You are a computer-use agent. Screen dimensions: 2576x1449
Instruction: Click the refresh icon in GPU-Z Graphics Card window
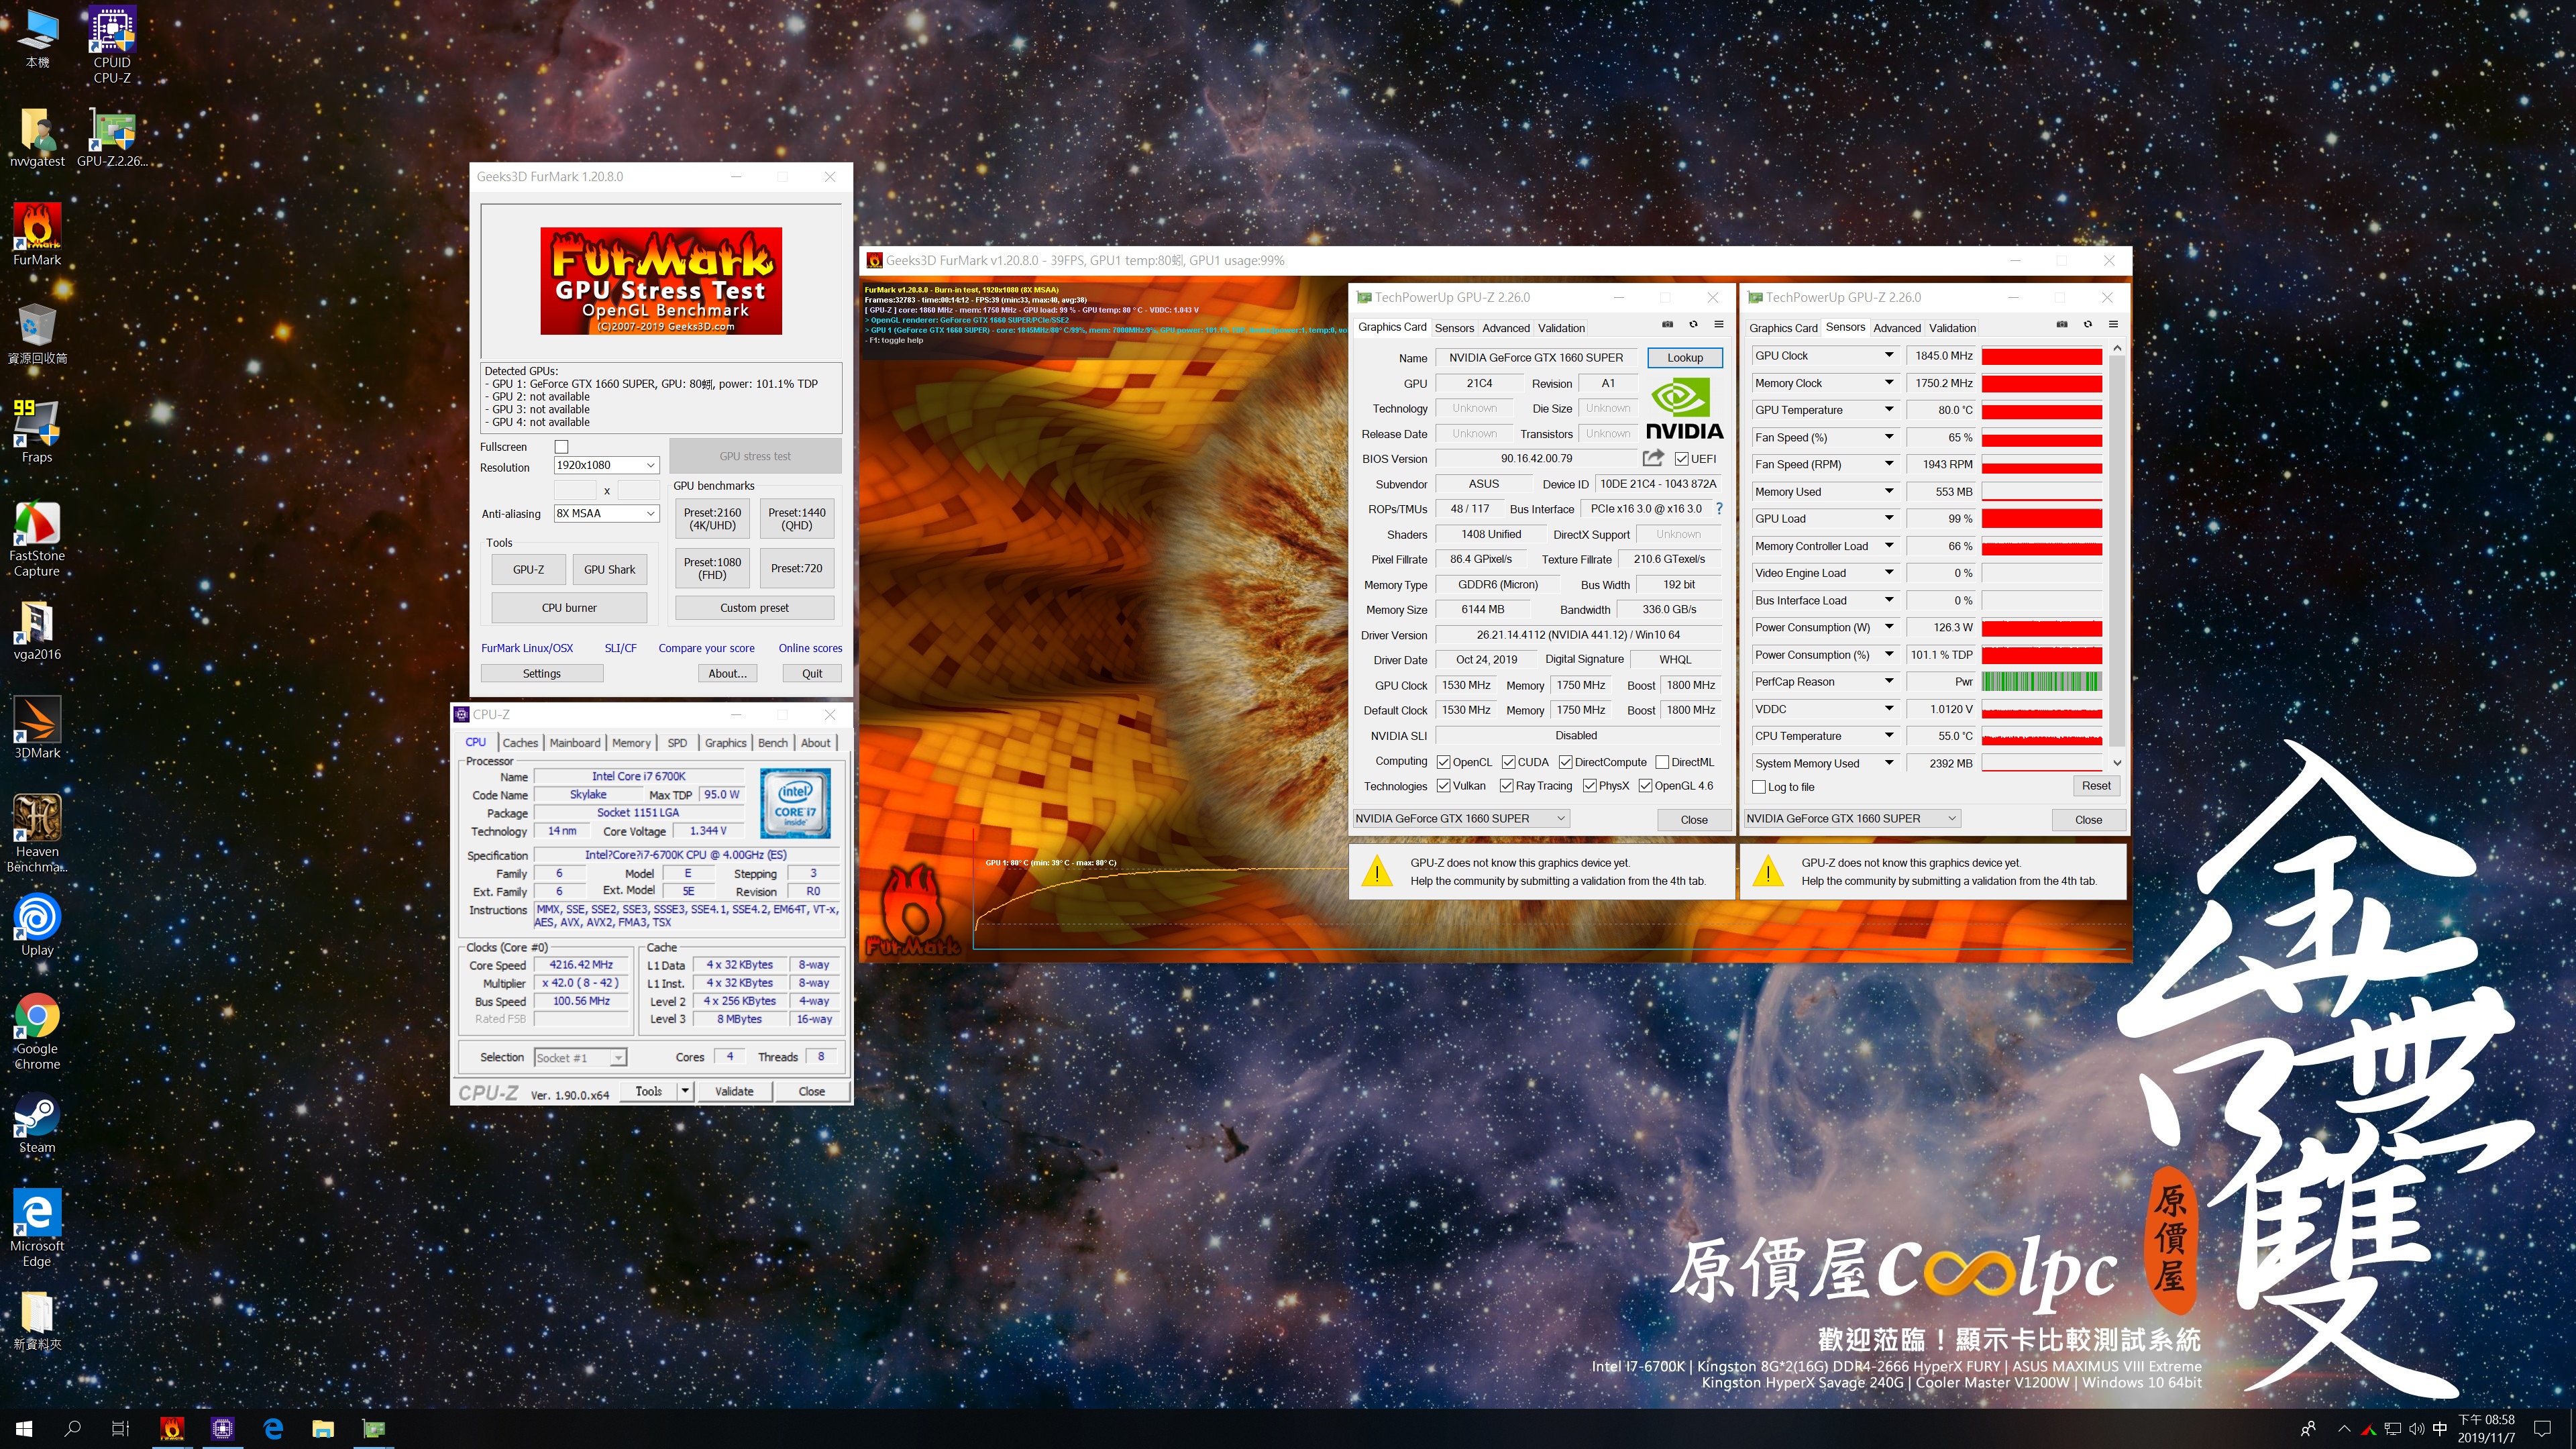1693,324
